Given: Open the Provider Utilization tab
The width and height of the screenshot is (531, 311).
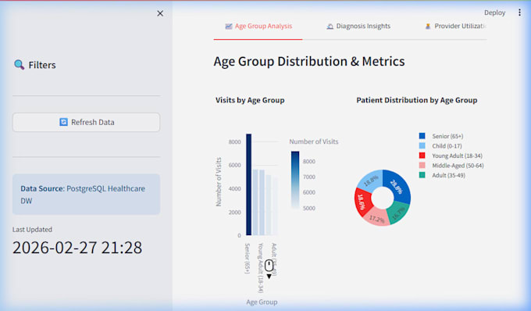Looking at the screenshot, I should tap(455, 26).
